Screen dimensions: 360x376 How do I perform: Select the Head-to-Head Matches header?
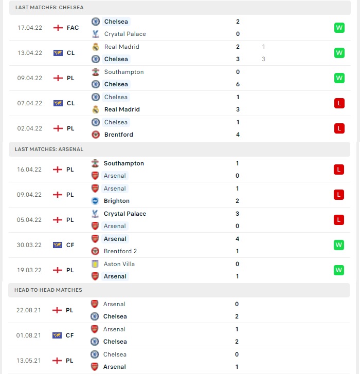(179, 290)
